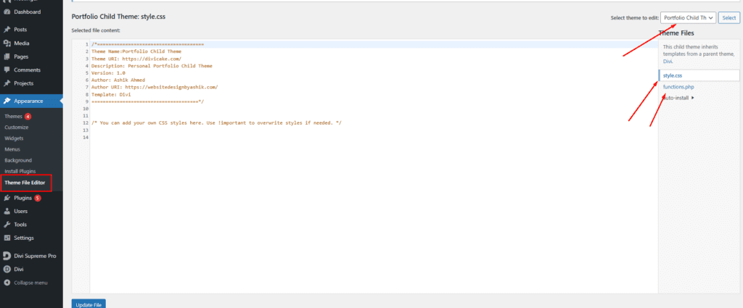This screenshot has width=743, height=308.
Task: Open the Select theme to edit dropdown
Action: [688, 17]
